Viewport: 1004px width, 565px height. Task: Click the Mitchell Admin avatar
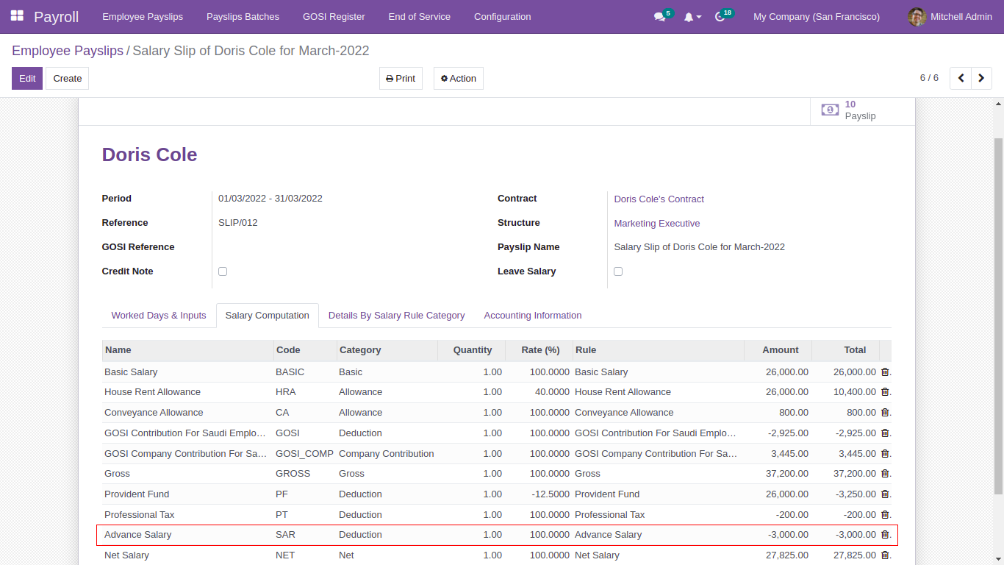pyautogui.click(x=916, y=16)
